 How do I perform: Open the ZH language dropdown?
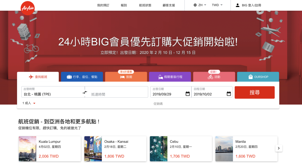point(200,5)
